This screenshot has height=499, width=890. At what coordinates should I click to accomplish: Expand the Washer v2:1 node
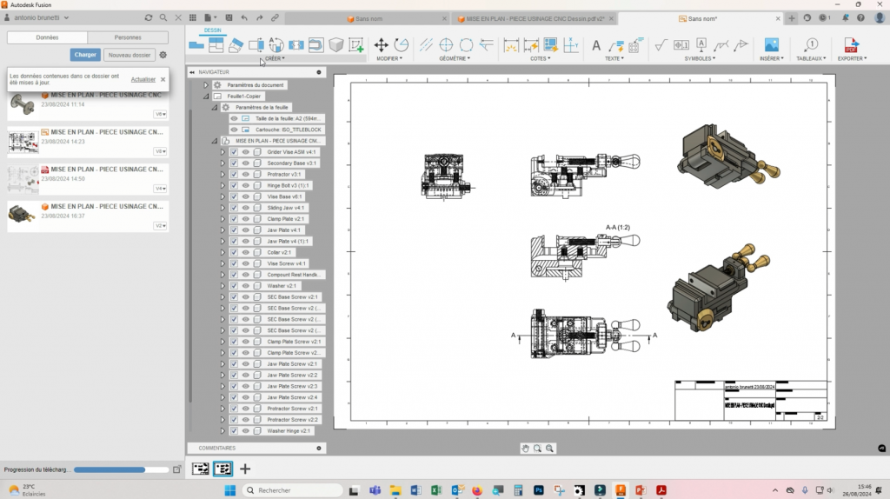click(x=223, y=286)
